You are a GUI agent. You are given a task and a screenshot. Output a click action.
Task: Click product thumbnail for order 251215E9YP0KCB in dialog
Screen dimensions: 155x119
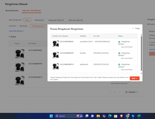[55, 44]
